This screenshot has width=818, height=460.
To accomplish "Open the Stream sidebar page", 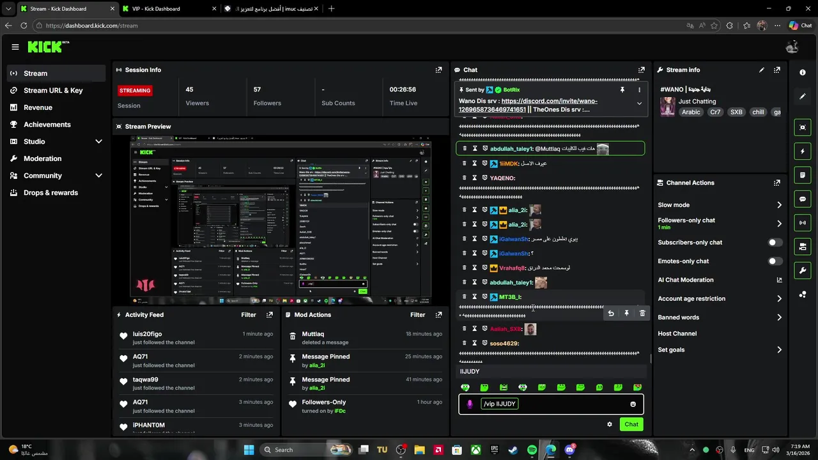I will pos(56,73).
